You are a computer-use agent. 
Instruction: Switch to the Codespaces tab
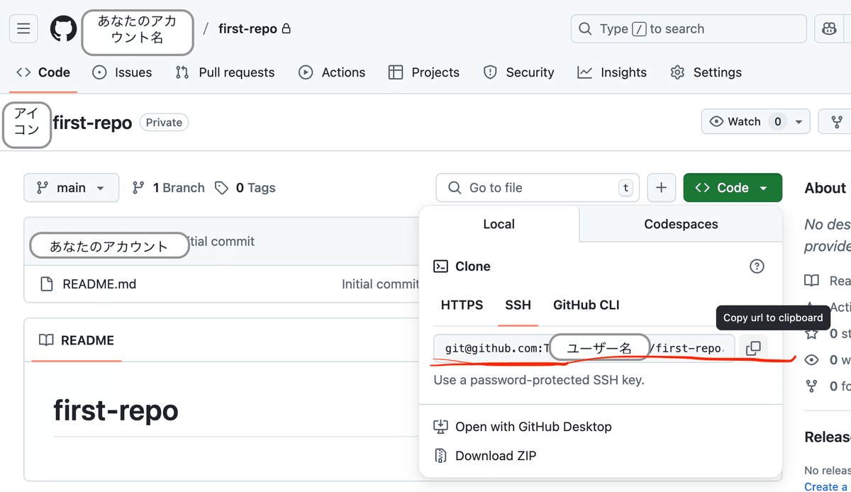(x=680, y=223)
